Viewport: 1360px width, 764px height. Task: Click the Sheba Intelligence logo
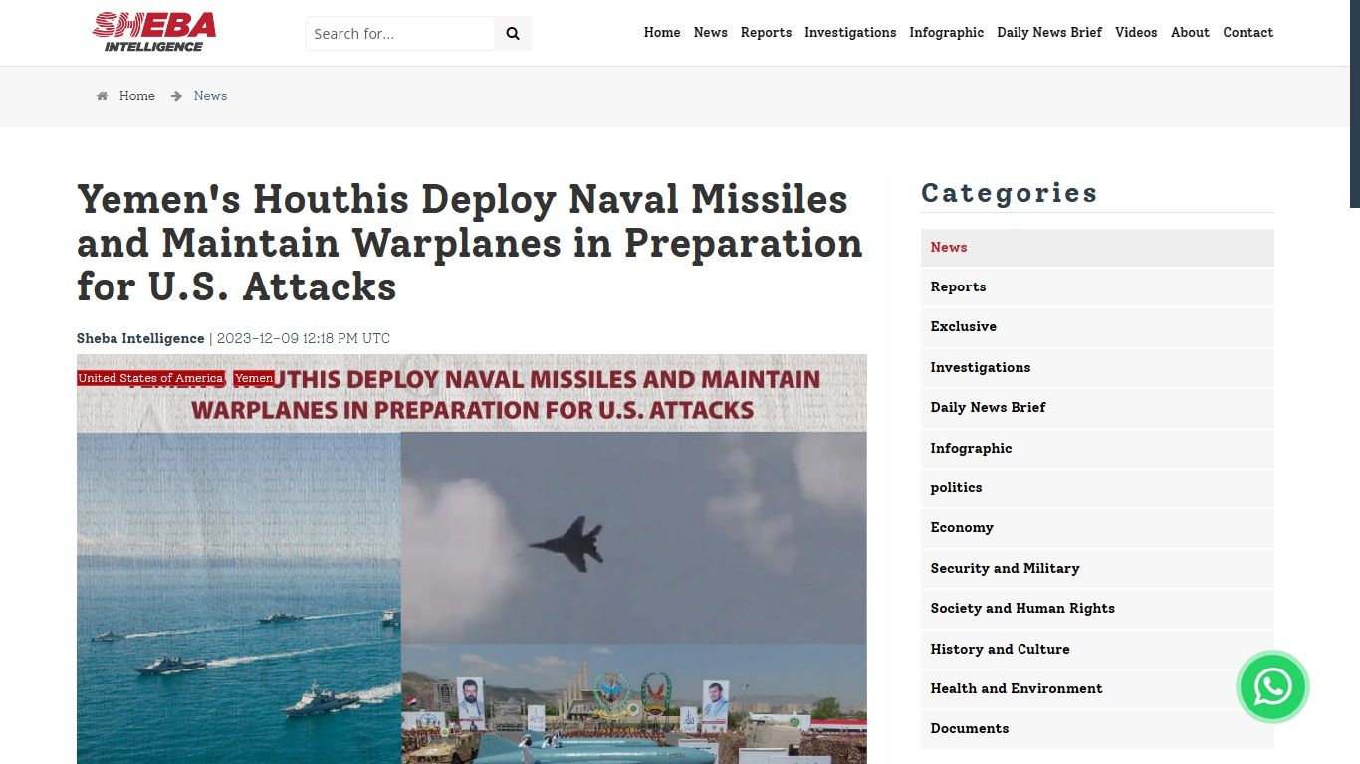point(154,32)
